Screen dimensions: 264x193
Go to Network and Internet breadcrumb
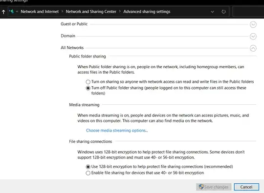40,12
